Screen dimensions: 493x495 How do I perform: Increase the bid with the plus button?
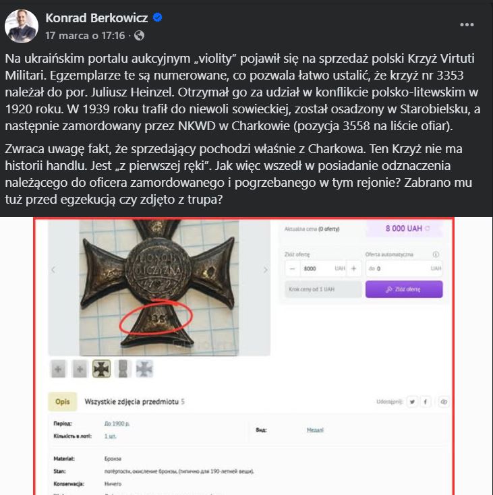point(353,268)
